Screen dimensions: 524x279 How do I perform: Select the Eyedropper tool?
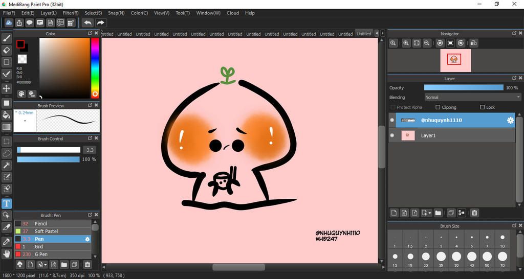tap(6, 242)
